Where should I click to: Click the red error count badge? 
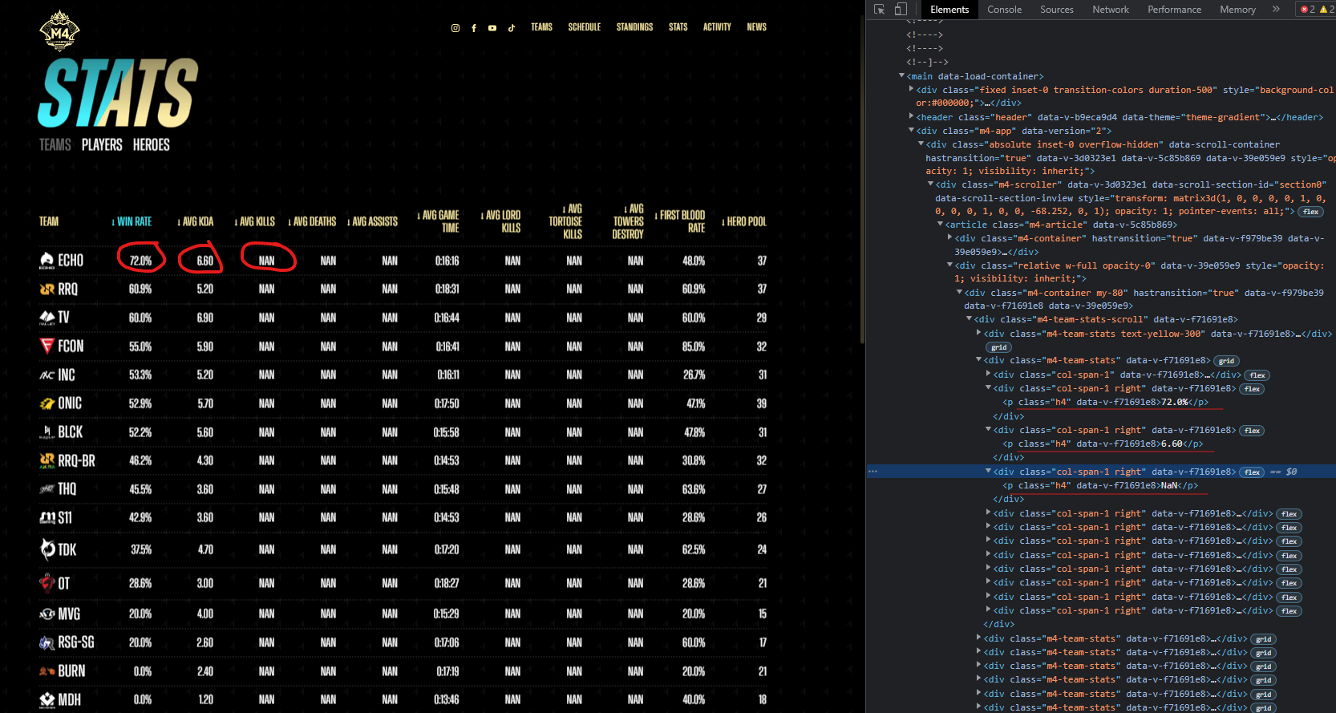coord(1307,10)
